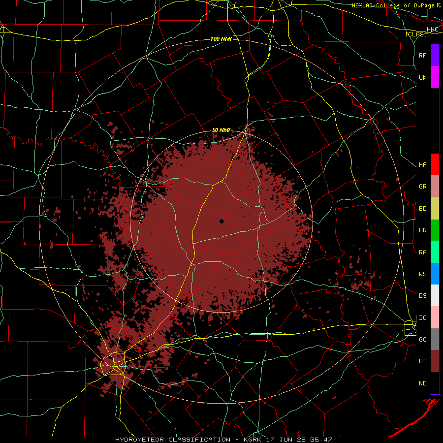This screenshot has height=443, width=443.
Task: Click the RA legend label
Action: point(423,253)
